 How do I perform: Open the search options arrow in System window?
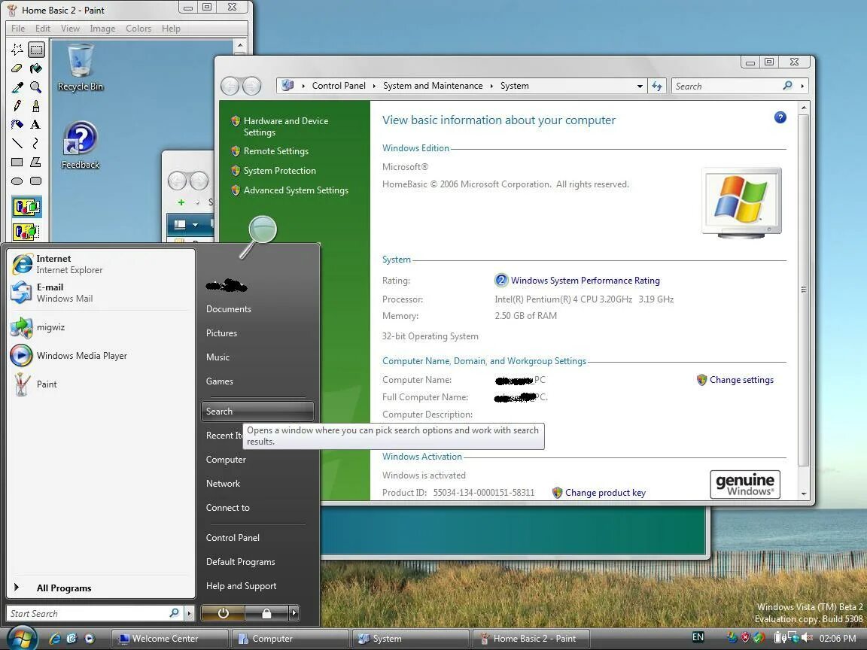pyautogui.click(x=802, y=86)
